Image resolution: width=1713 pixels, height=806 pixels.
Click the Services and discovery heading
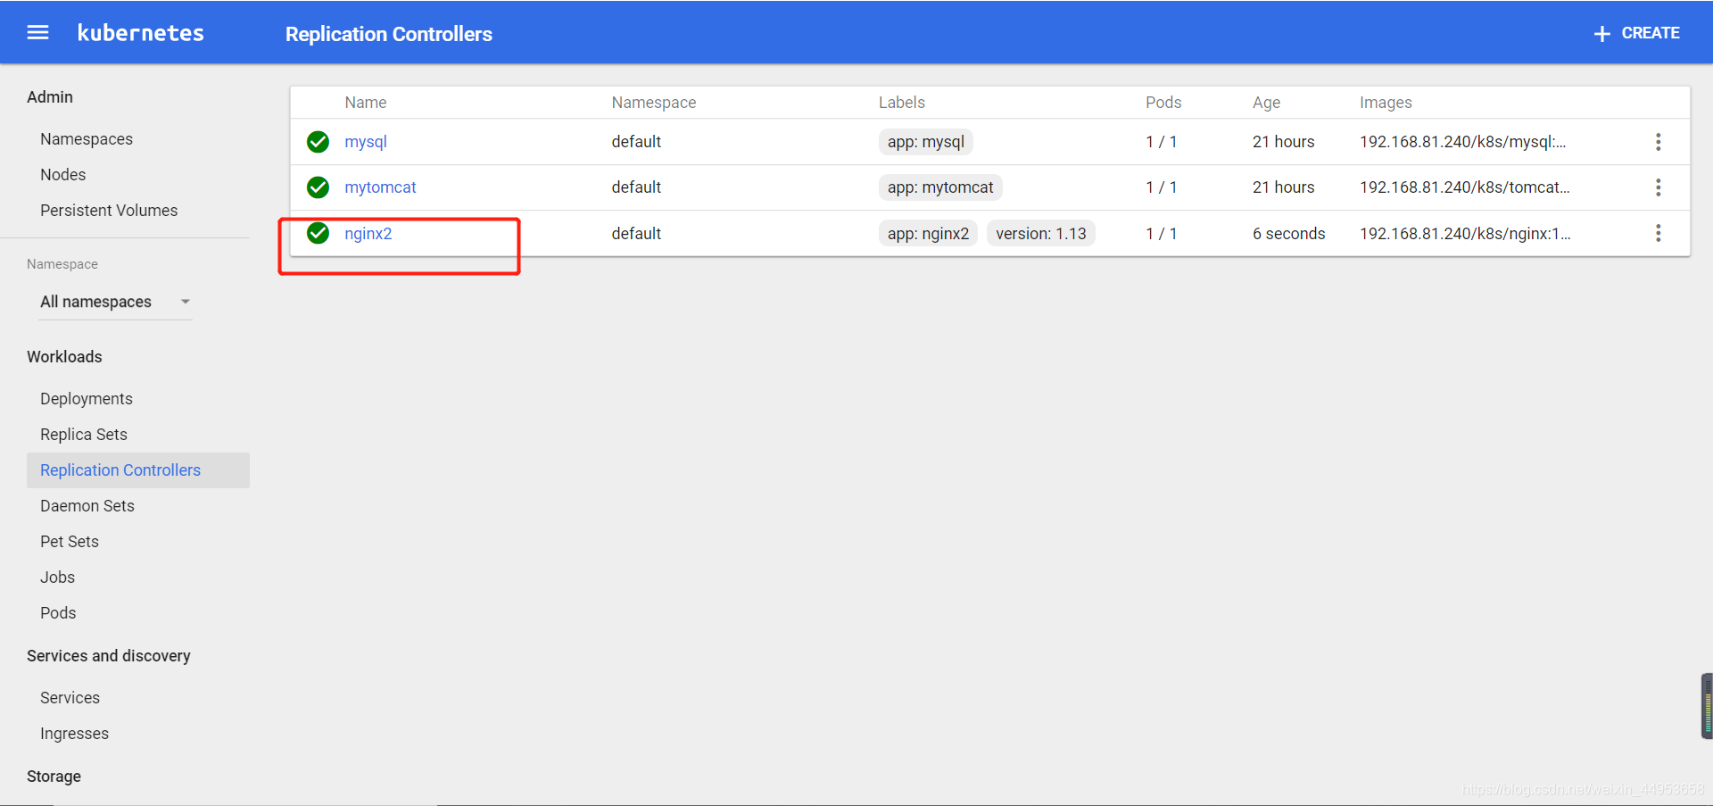pos(109,656)
